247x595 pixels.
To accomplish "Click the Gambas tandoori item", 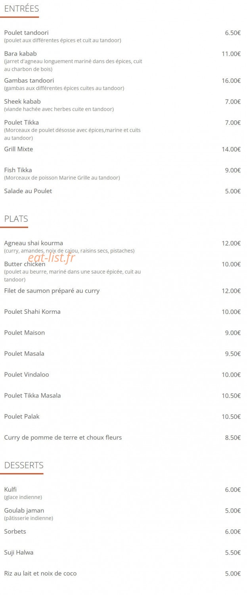I will pyautogui.click(x=29, y=81).
